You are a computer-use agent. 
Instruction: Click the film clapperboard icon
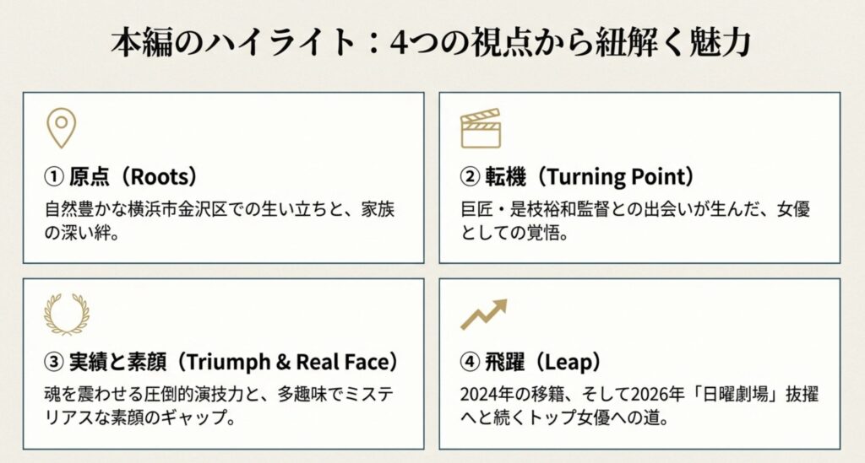click(481, 129)
